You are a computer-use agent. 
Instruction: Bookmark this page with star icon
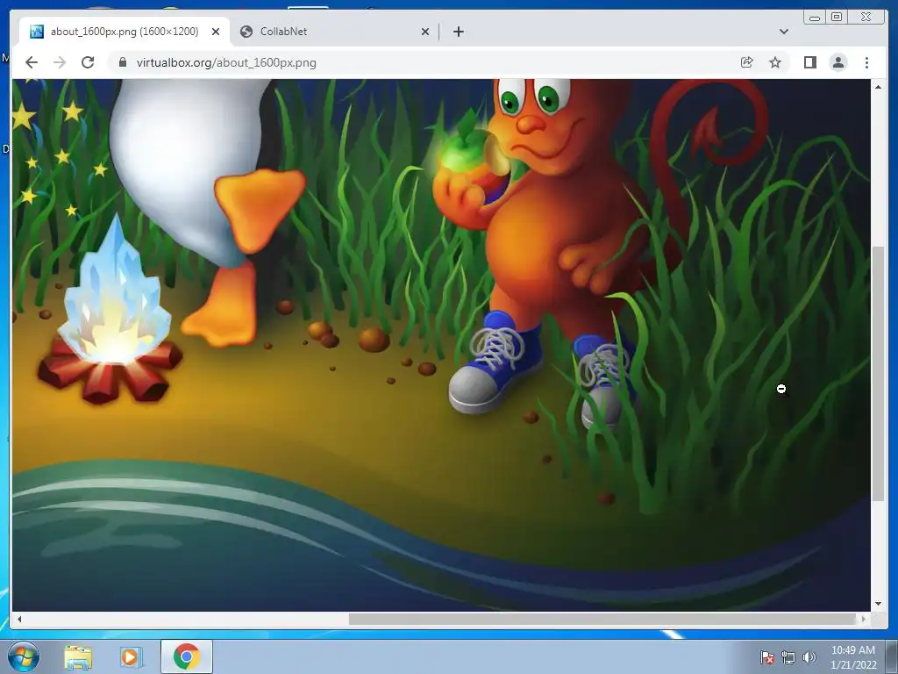(775, 62)
